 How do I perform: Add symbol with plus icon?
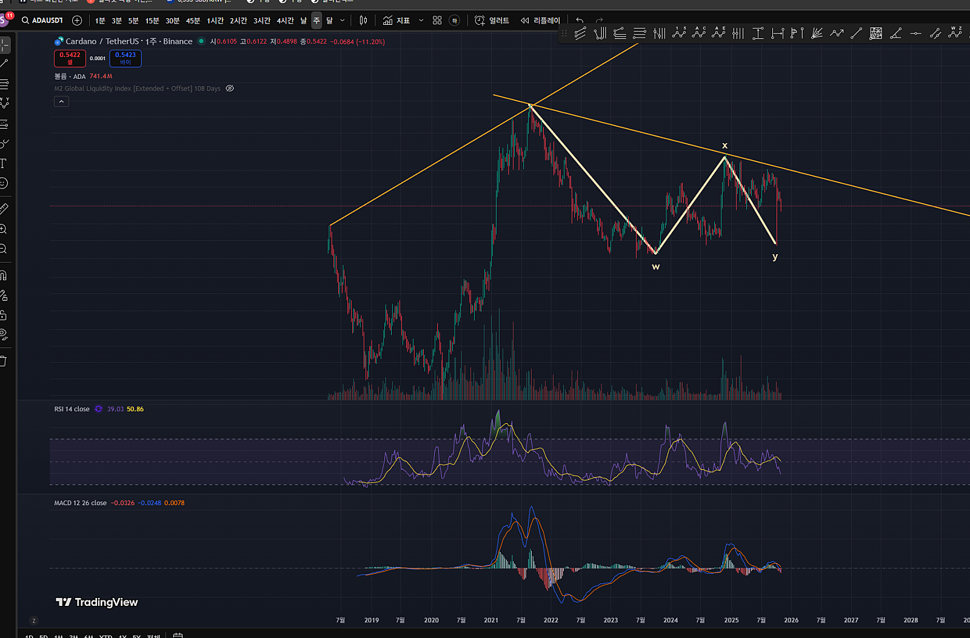pos(77,21)
